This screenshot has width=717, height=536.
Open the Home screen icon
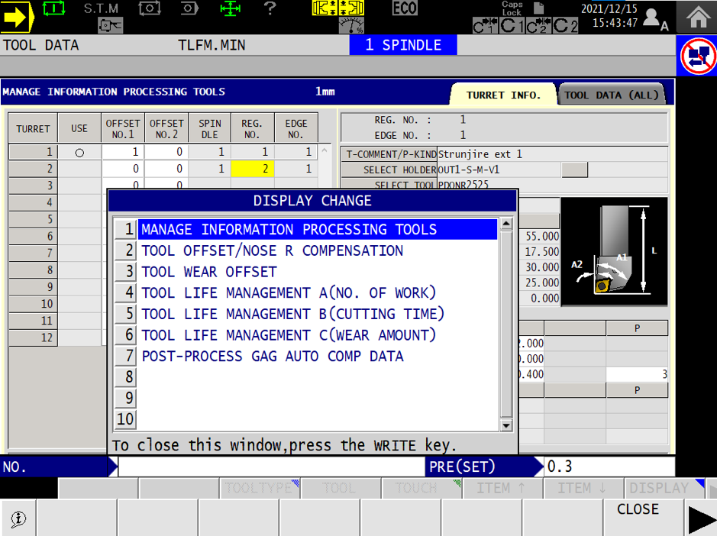click(x=697, y=16)
